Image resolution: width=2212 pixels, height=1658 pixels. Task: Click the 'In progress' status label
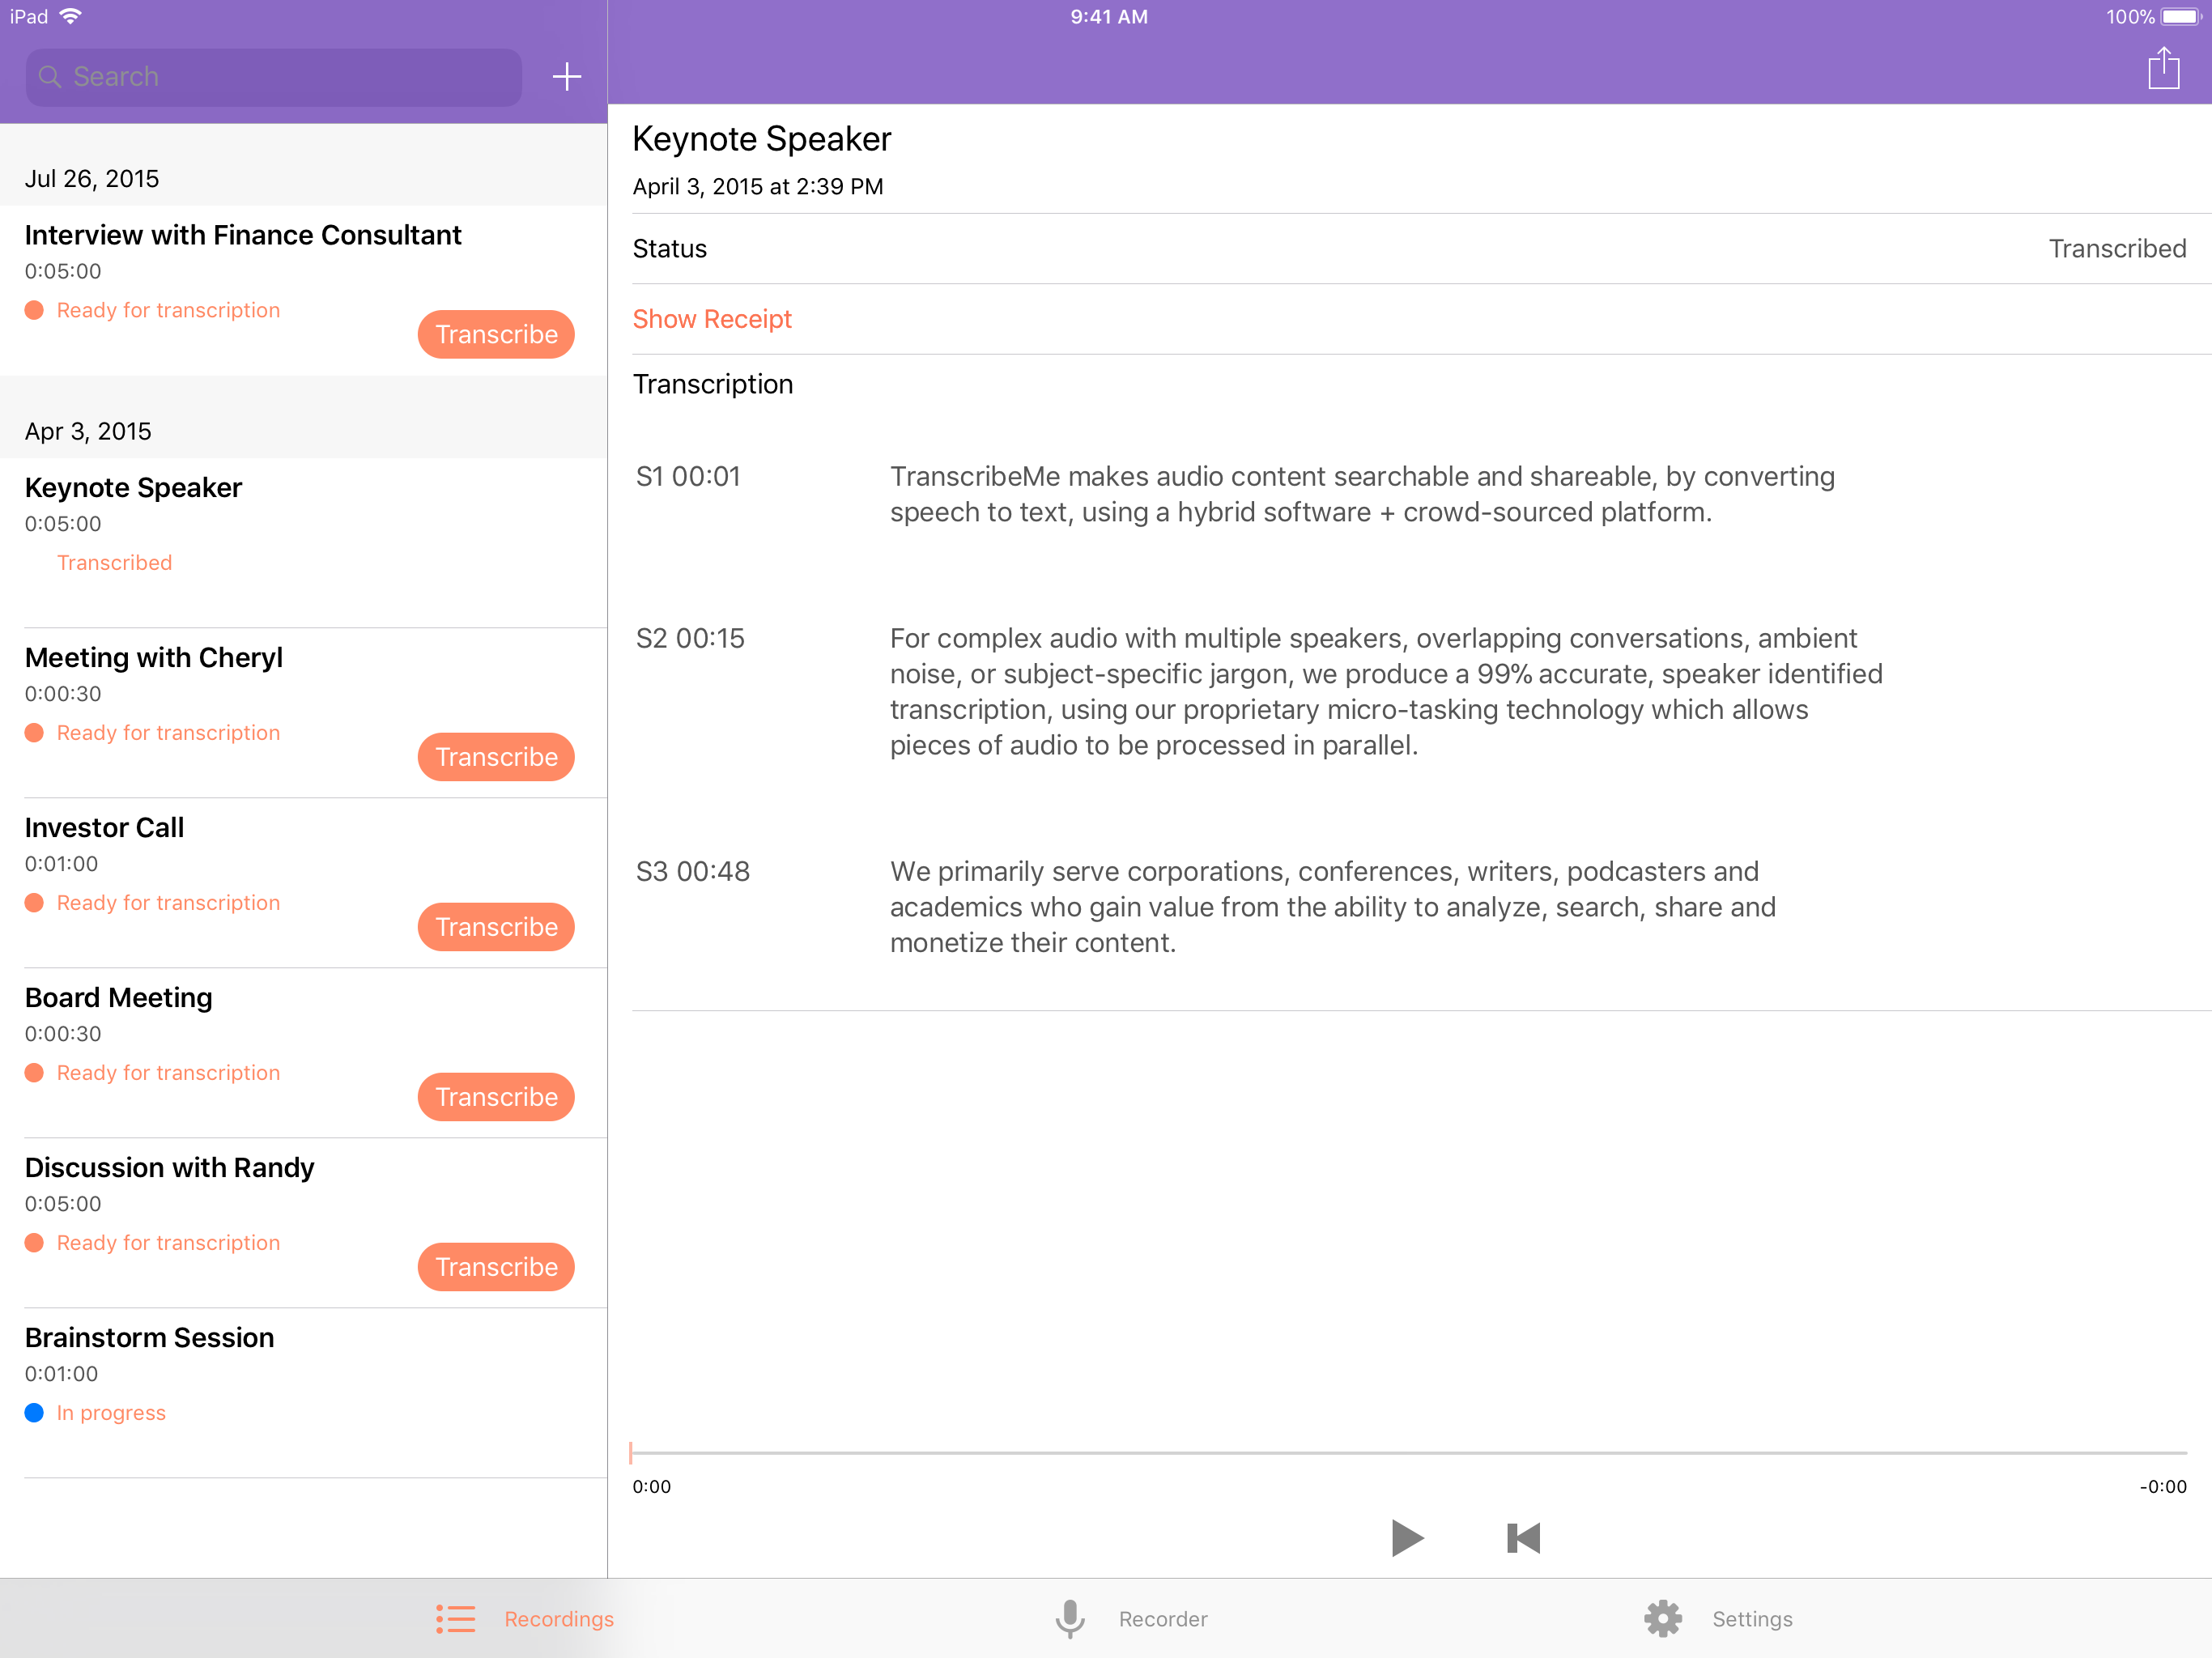click(x=111, y=1413)
